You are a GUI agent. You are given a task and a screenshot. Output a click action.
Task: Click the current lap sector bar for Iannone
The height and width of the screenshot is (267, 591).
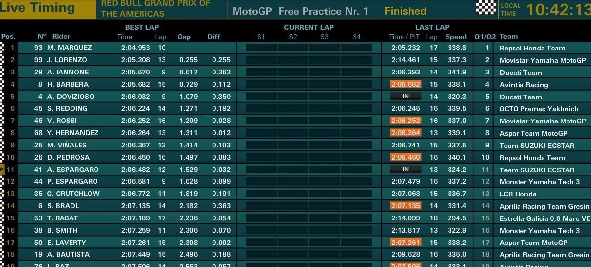click(308, 72)
